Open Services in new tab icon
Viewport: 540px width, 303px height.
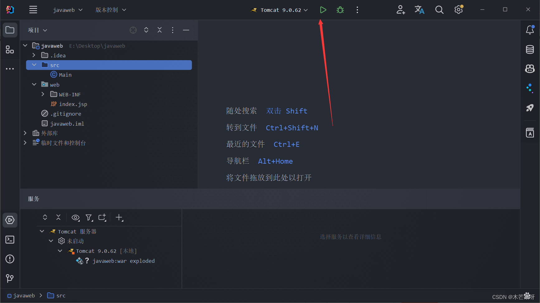coord(102,218)
